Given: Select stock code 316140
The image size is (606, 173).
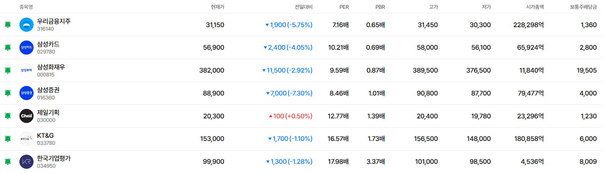Looking at the screenshot, I should [46, 29].
